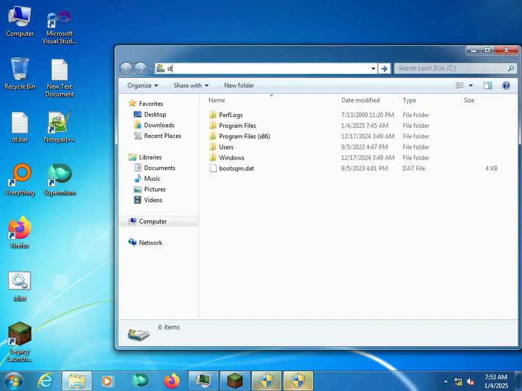Select the PerfLogs folder
Image resolution: width=522 pixels, height=391 pixels.
[x=226, y=115]
